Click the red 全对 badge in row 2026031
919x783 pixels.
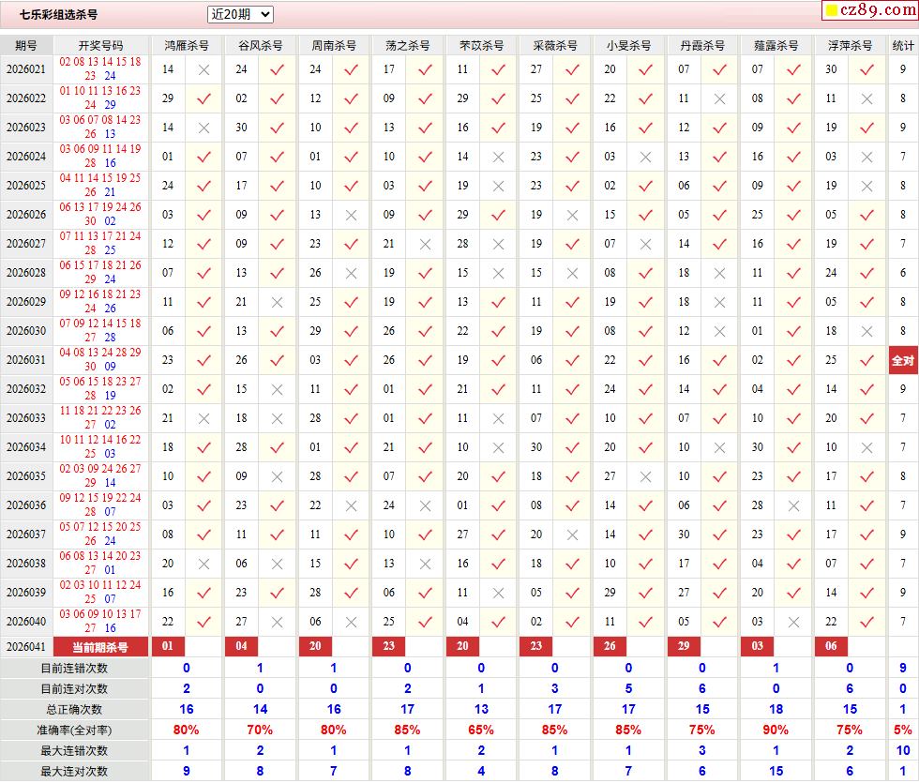903,360
